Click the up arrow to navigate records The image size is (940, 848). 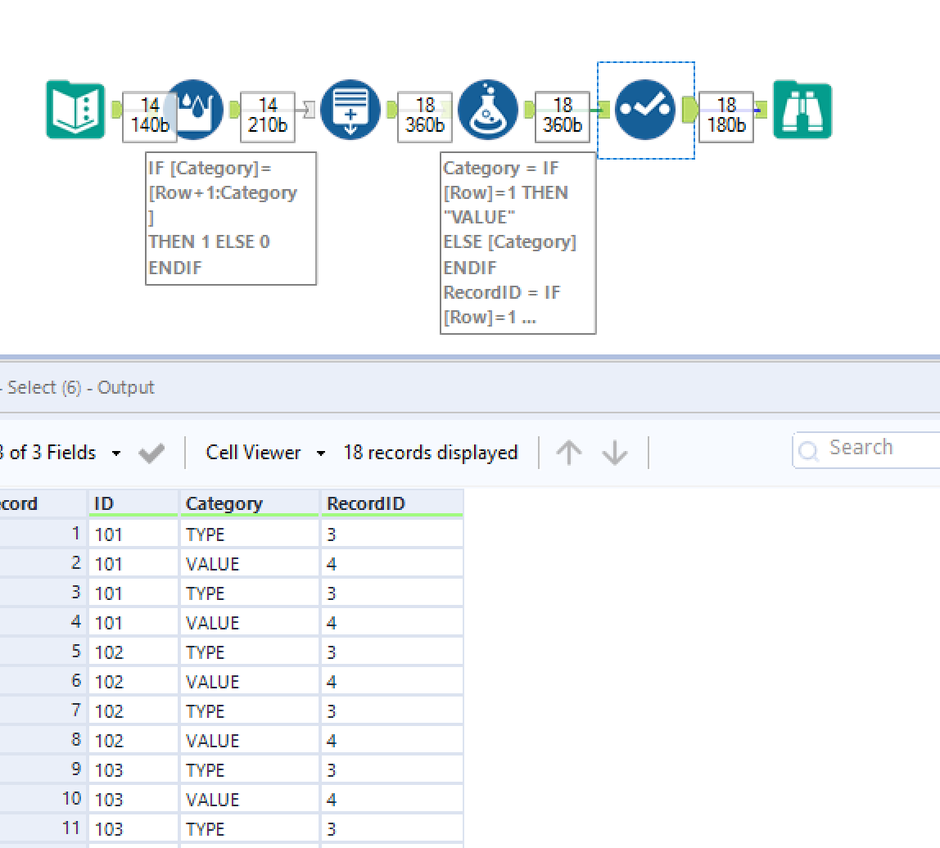click(x=569, y=451)
